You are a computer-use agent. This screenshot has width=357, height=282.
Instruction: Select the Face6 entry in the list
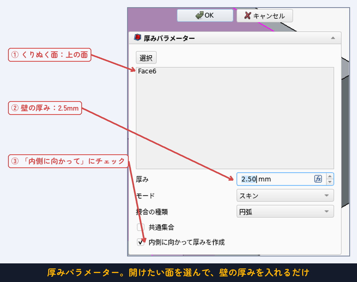(147, 71)
